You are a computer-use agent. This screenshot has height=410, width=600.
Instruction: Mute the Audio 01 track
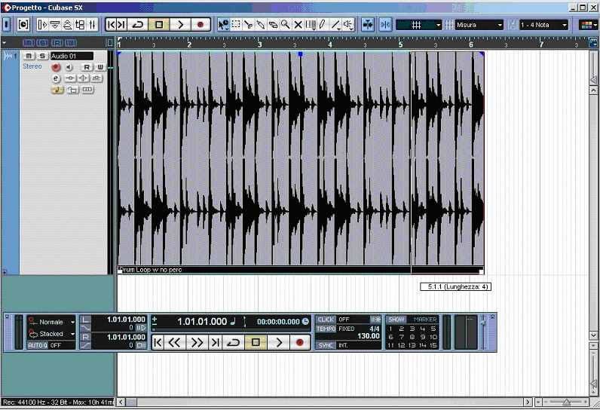coord(29,57)
